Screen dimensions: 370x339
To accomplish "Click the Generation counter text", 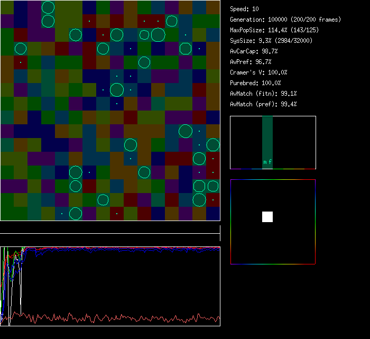I will pyautogui.click(x=285, y=20).
